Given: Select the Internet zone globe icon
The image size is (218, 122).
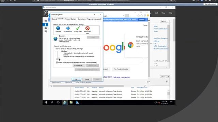Looking at the screenshot, I should coord(58,28).
